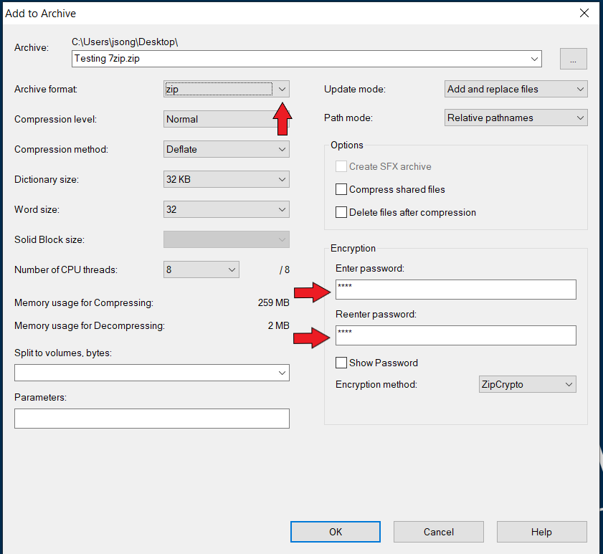Enable Compress shared files checkbox
The image size is (603, 554).
click(x=341, y=190)
